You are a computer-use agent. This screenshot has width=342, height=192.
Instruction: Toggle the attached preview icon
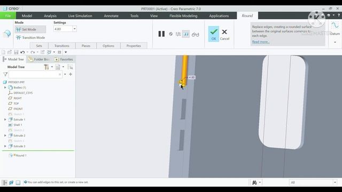tap(186, 34)
